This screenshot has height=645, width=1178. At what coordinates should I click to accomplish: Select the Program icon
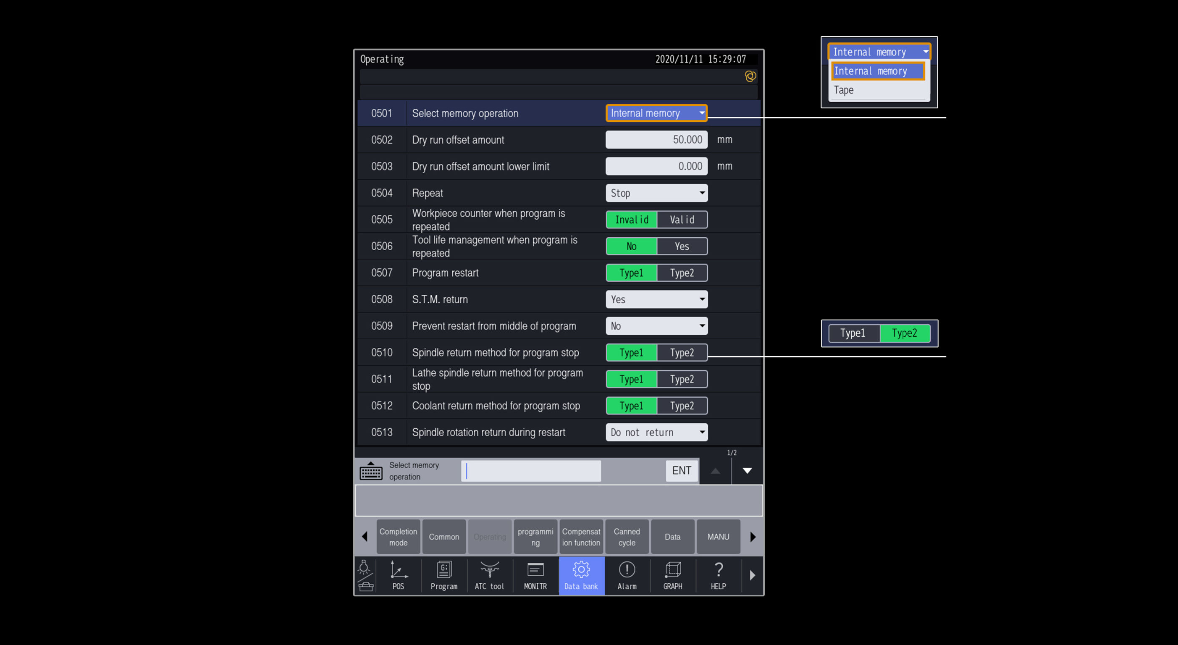pyautogui.click(x=443, y=575)
